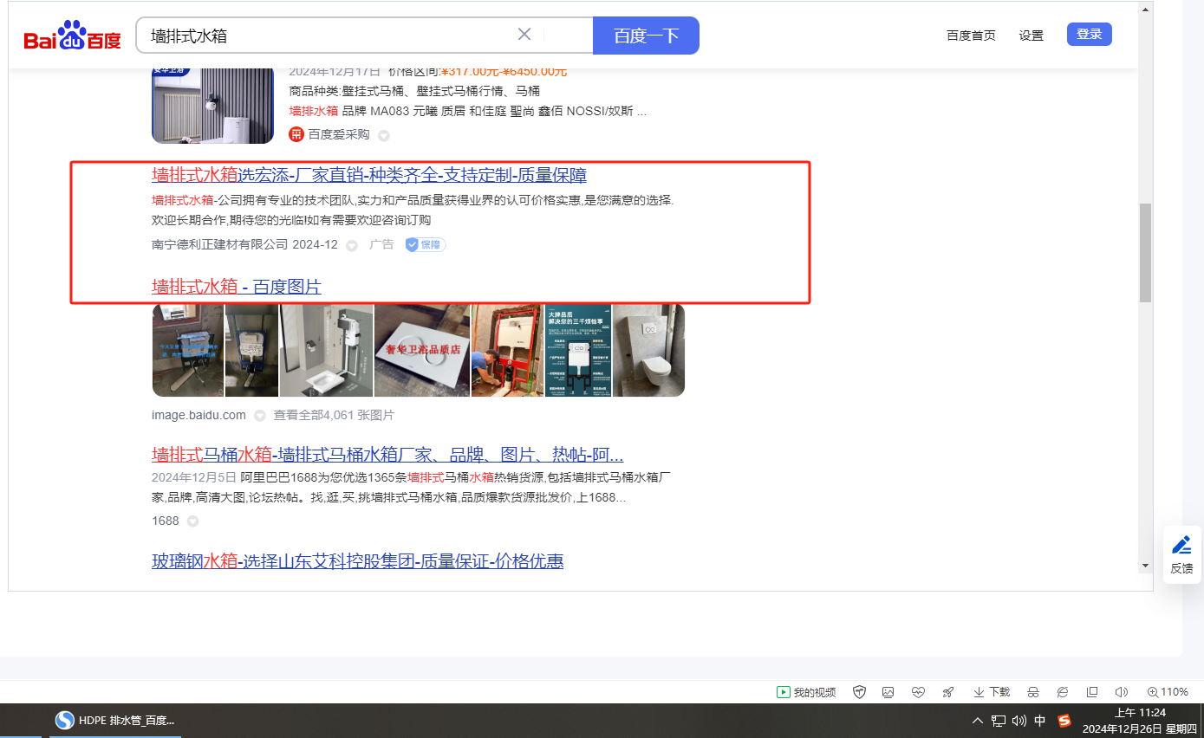Expand the arrow after 南宁德利正建材有限公司 2024-12
1204x738 pixels.
pos(352,245)
